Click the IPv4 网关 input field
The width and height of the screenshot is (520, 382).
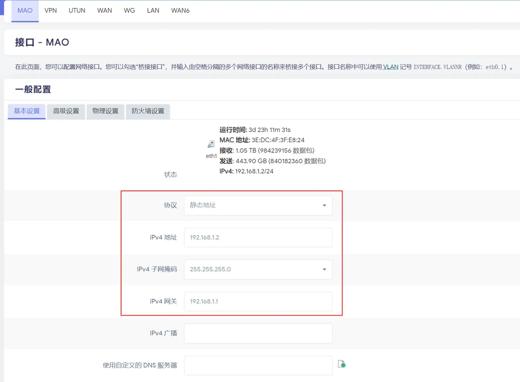point(258,301)
